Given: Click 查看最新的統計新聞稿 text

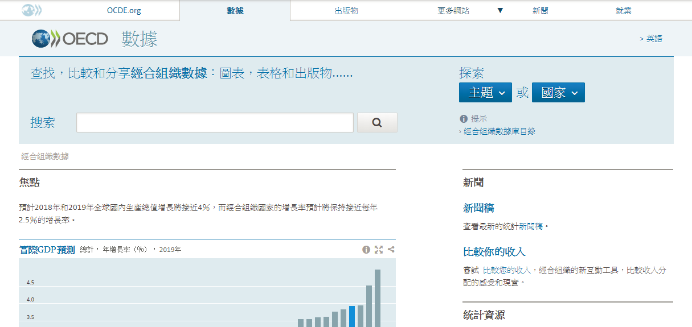Looking at the screenshot, I should [506, 226].
